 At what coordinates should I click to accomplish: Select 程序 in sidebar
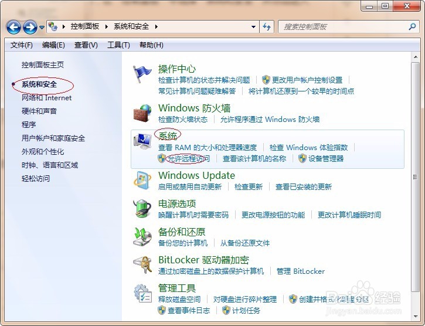tap(29, 125)
